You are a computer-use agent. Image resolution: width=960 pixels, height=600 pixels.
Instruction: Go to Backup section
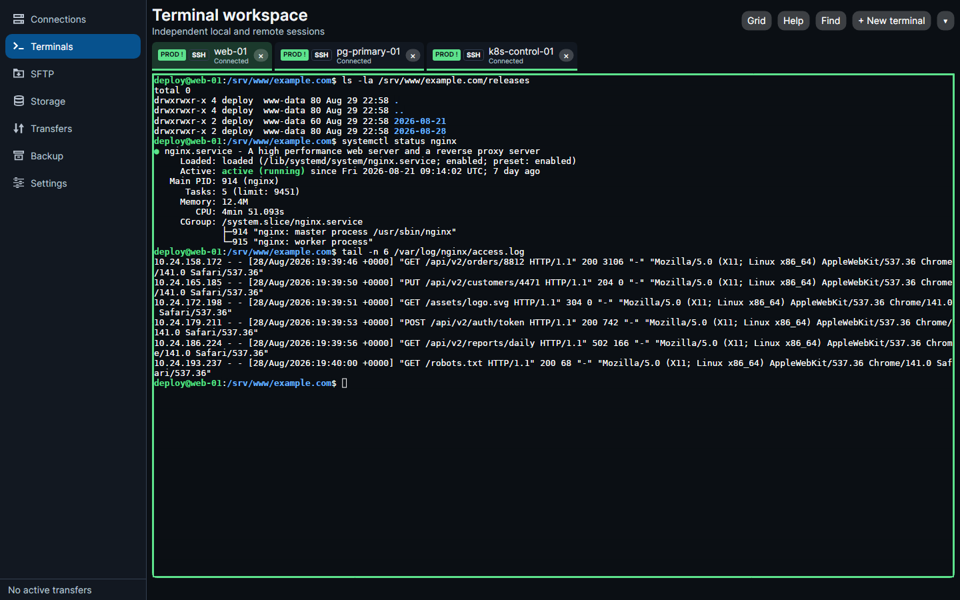(73, 156)
